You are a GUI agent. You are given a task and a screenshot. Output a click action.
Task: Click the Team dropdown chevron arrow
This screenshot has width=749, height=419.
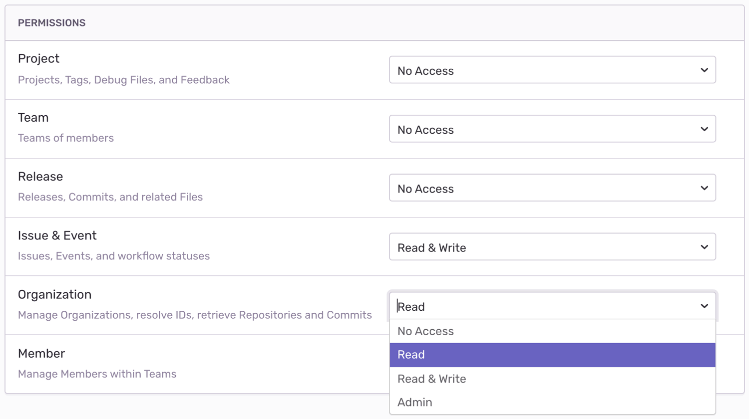pos(704,129)
